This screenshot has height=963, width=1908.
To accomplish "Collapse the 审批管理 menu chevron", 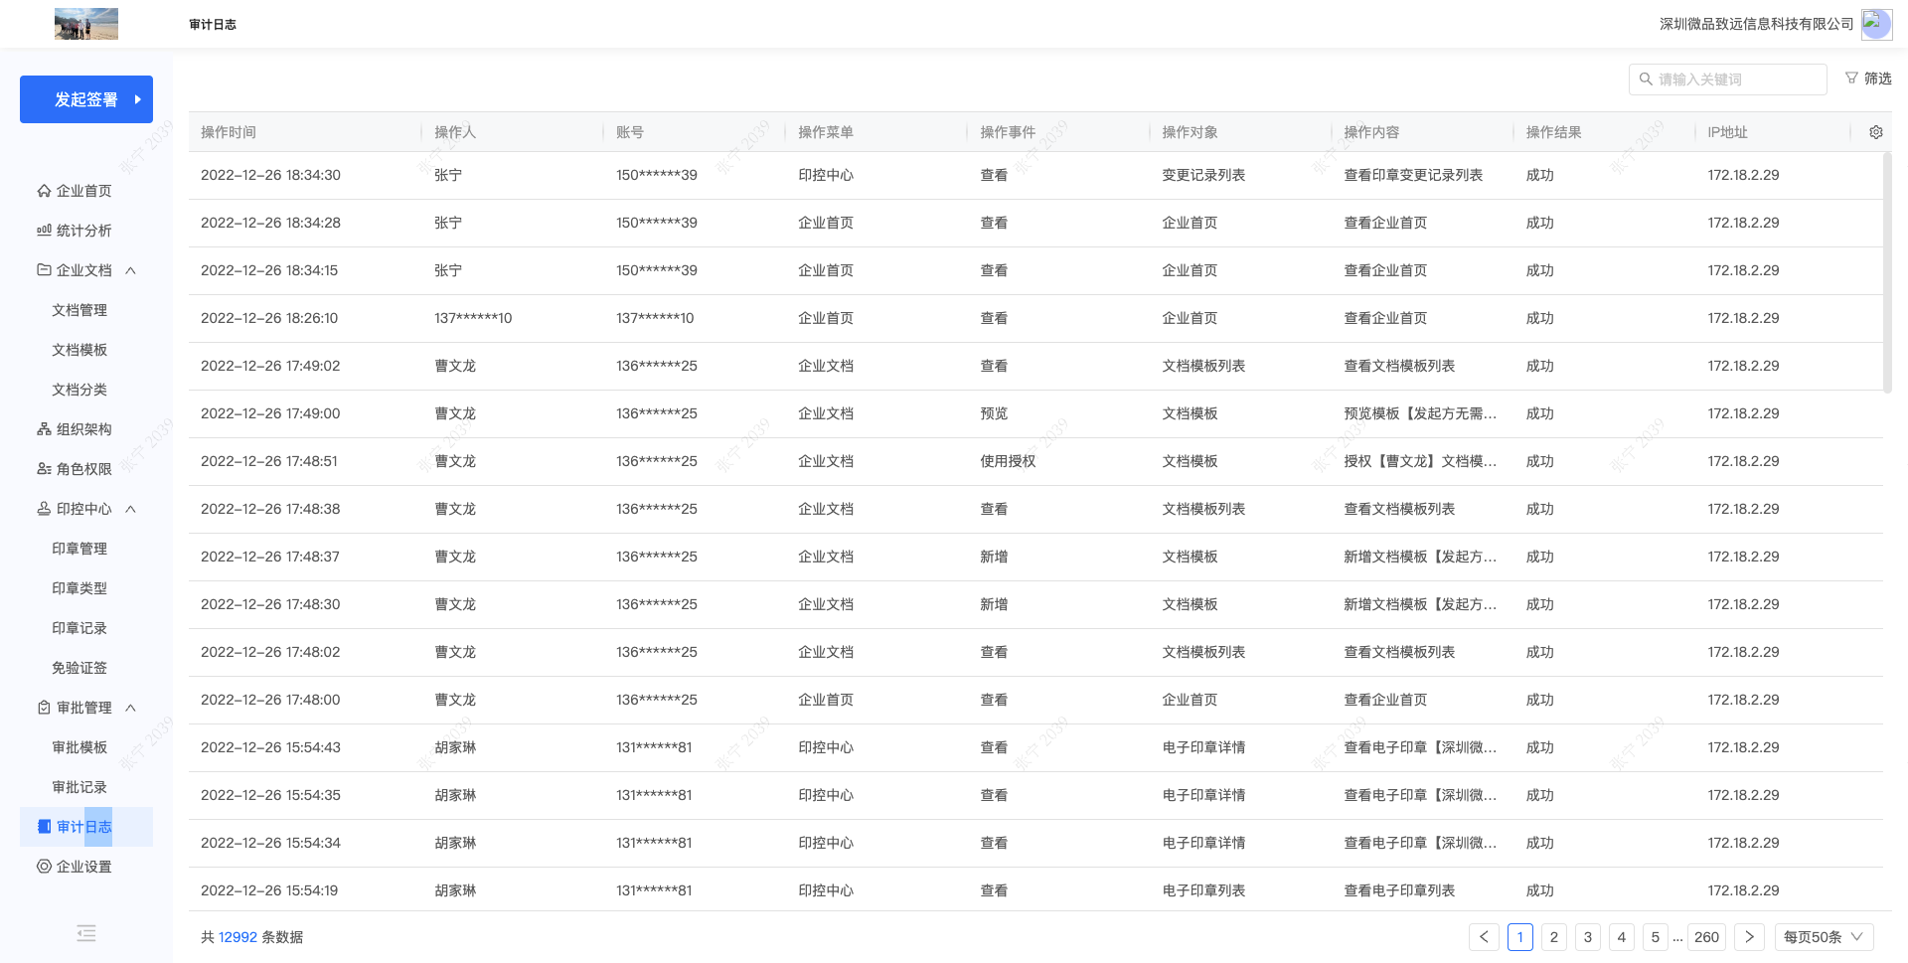I will tap(130, 708).
